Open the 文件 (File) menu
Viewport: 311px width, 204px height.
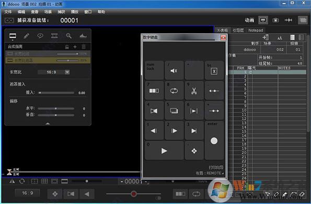click(x=8, y=12)
